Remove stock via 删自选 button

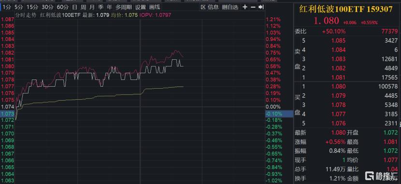tap(230, 7)
